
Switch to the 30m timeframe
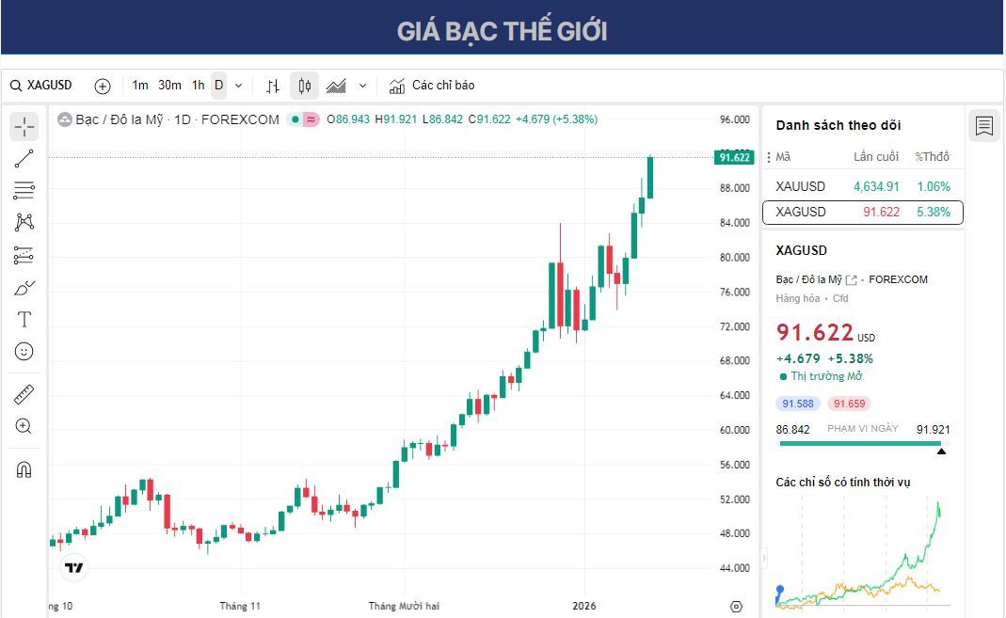coord(168,85)
